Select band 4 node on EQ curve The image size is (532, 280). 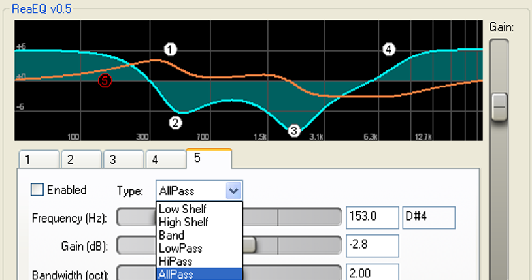(389, 50)
